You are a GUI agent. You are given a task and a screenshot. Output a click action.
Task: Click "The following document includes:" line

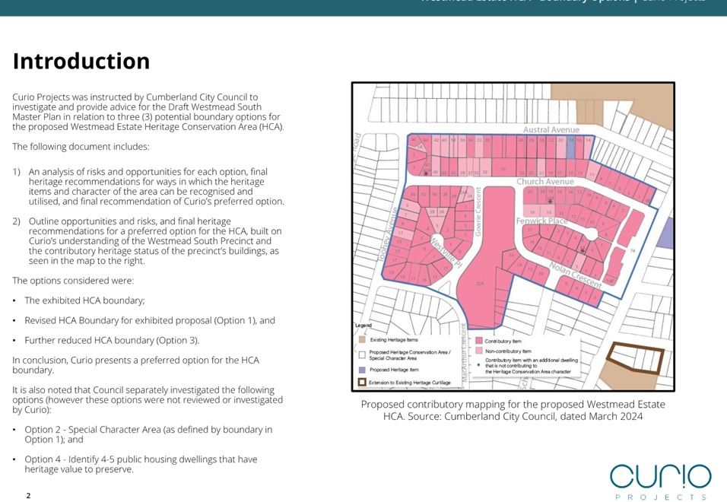point(81,147)
